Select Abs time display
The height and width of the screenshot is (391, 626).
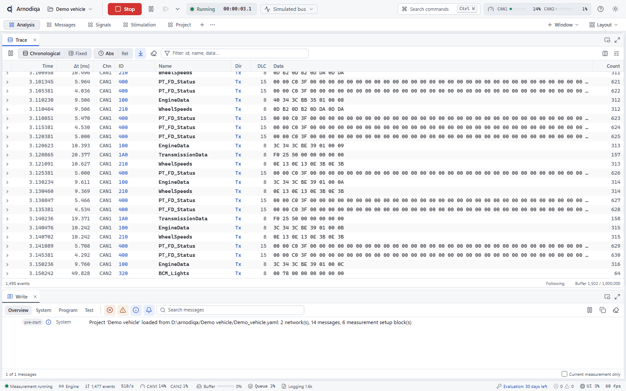click(x=106, y=53)
